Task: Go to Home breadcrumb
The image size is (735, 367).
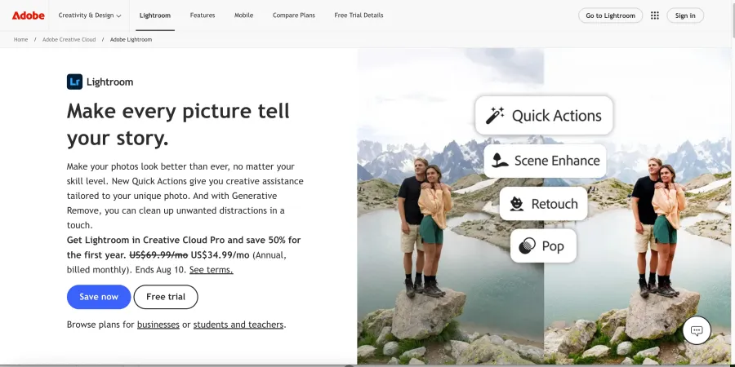Action: point(20,40)
